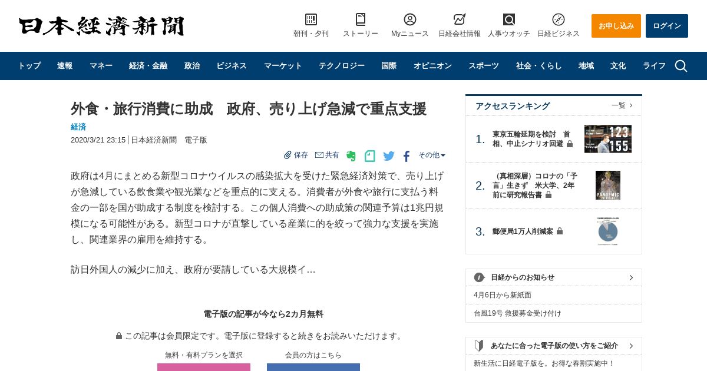Open the 経済 category link under headline
The image size is (707, 371).
(x=78, y=127)
